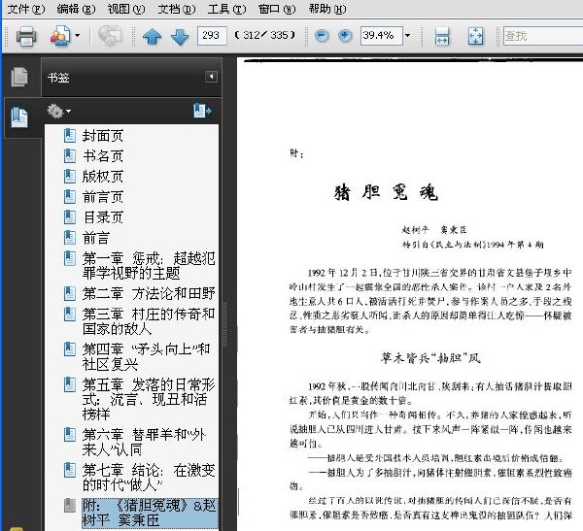Open the 文档(D) menu
583x531 pixels.
pos(177,9)
